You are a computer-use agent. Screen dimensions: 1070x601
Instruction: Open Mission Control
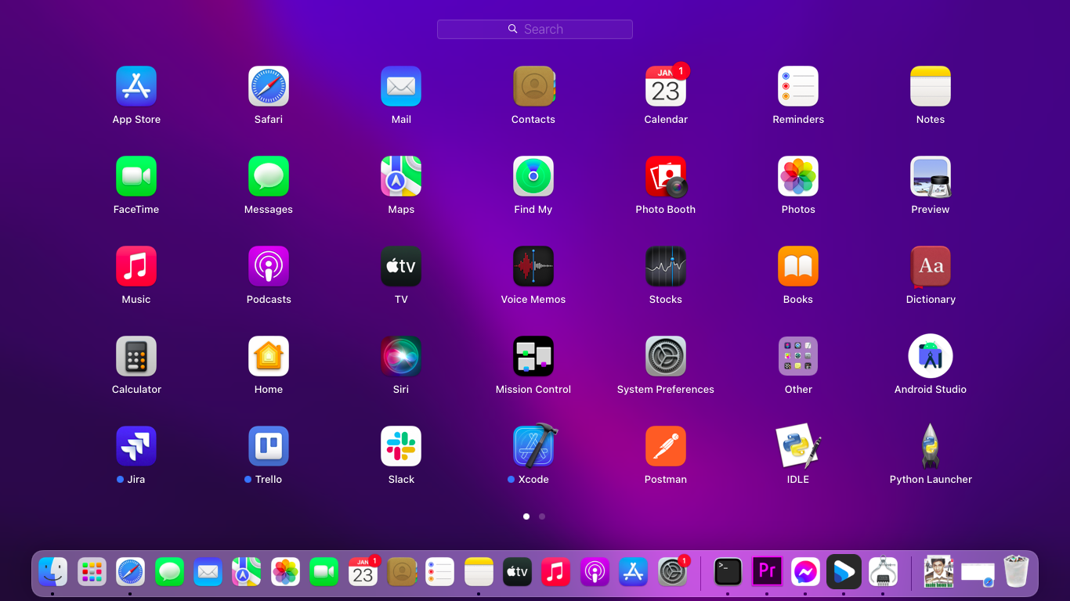533,356
